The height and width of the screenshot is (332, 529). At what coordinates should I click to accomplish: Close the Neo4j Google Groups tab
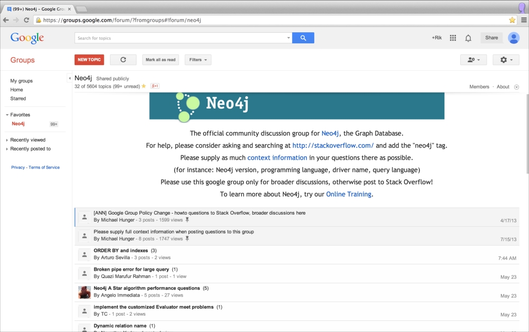click(x=69, y=9)
